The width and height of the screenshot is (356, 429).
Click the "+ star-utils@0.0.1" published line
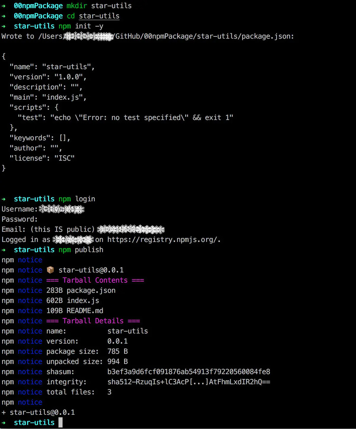coord(38,412)
